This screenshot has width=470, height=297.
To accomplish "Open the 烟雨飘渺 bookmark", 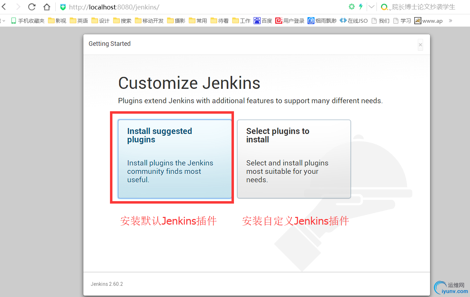I will [x=322, y=21].
